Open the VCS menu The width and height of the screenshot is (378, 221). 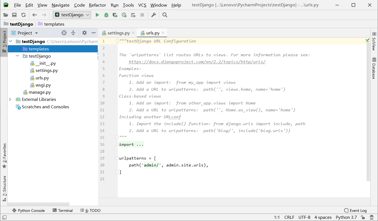click(142, 5)
